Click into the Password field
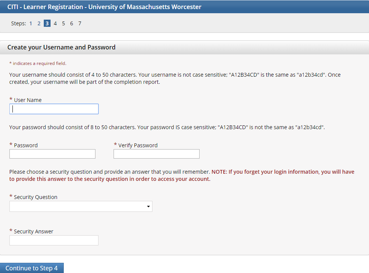The image size is (369, 273). (x=52, y=154)
